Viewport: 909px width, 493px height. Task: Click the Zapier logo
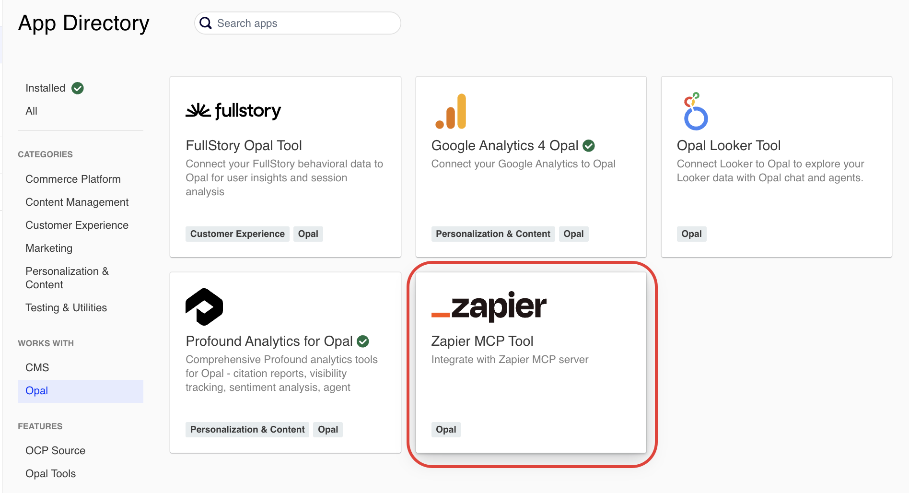[489, 306]
